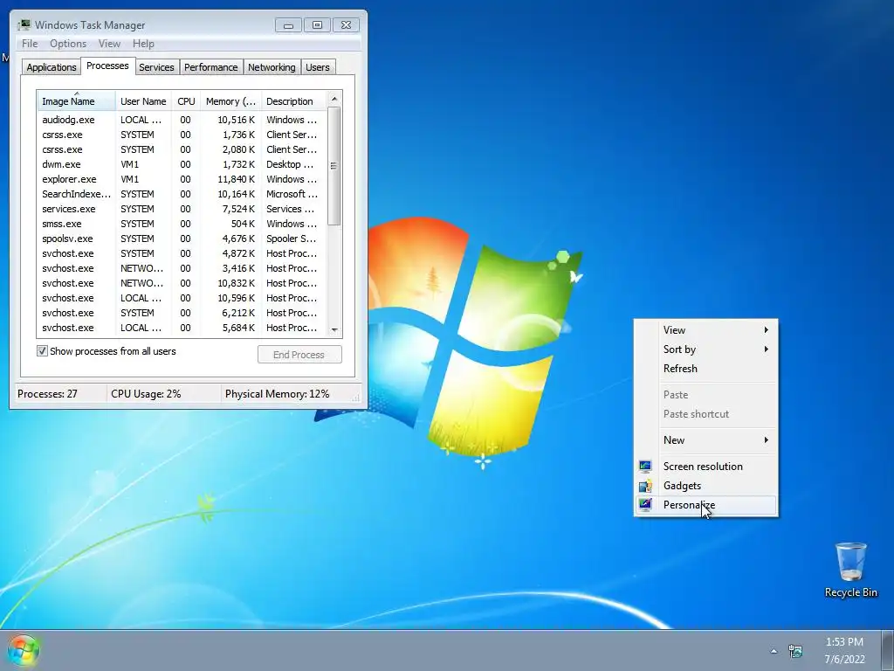Click CPU Usage: 2% status entry
This screenshot has height=671, width=894.
(146, 394)
